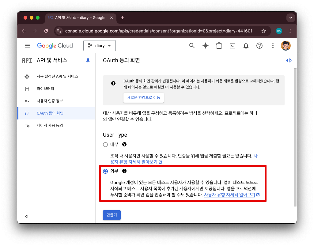Select the API 및 서비스 – diary browser tab
The width and height of the screenshot is (314, 246).
coord(80,18)
